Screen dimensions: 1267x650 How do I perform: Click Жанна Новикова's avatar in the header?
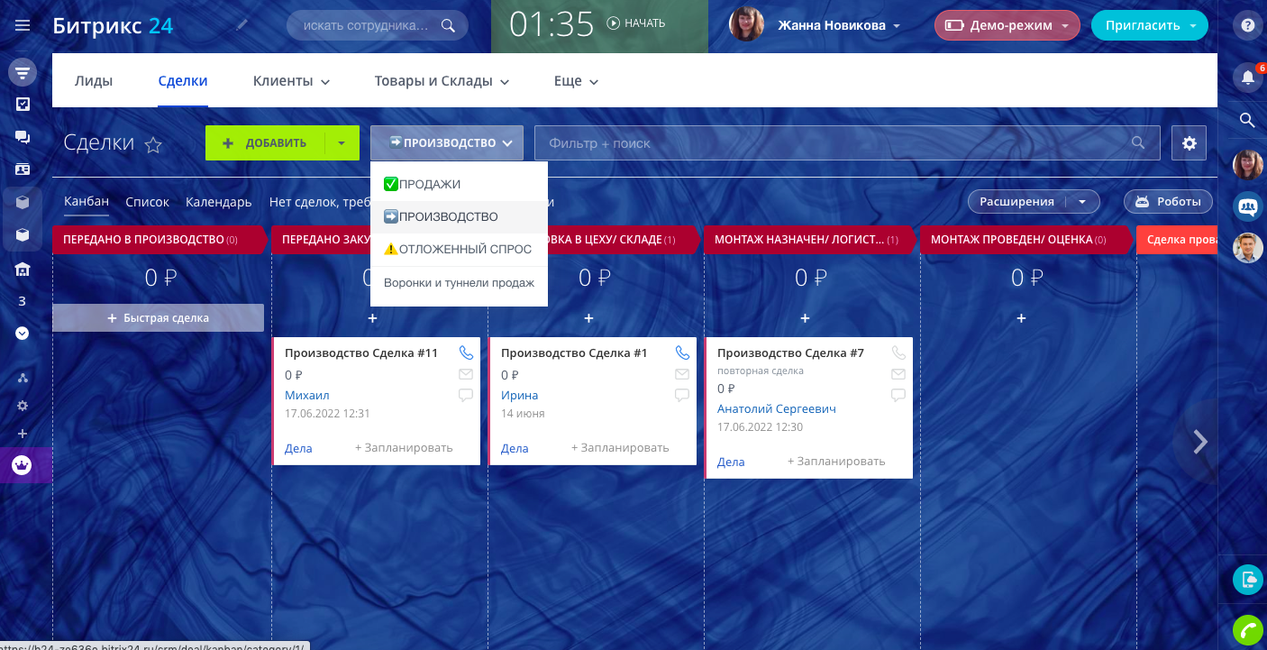click(x=747, y=25)
